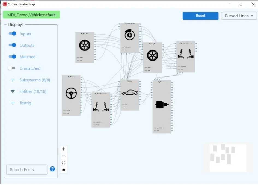Toggle the Inputs display switch
Image resolution: width=258 pixels, height=185 pixels.
pyautogui.click(x=12, y=34)
